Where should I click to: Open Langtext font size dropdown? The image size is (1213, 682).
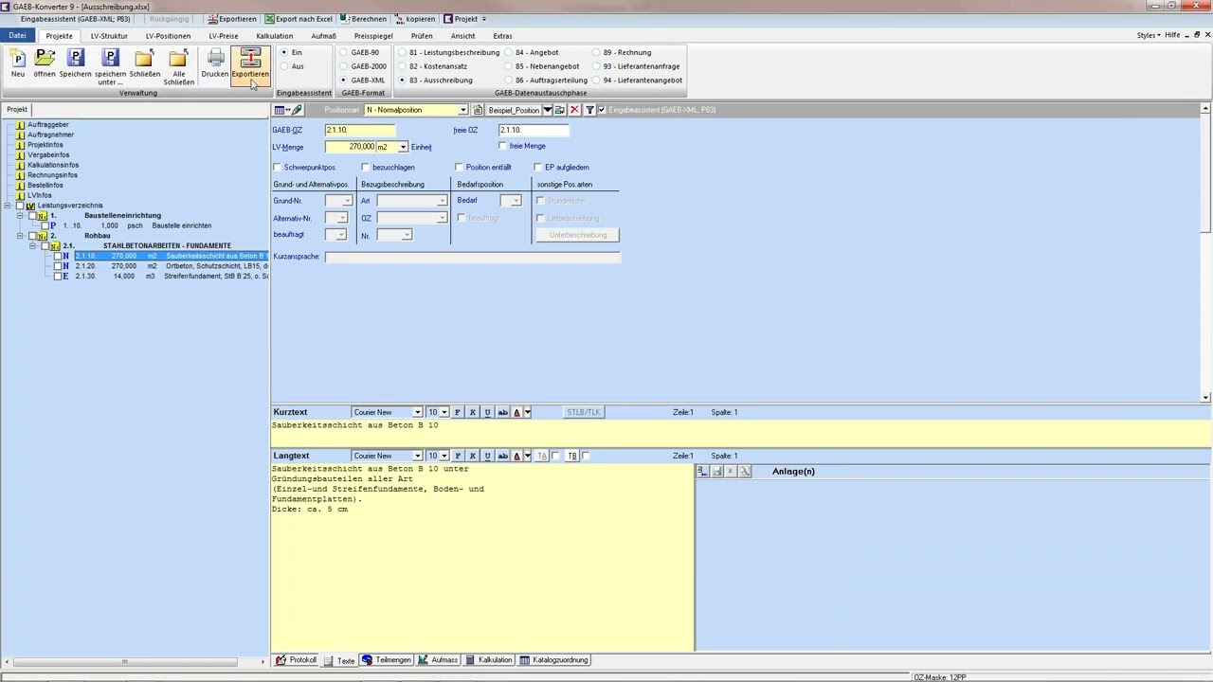(x=444, y=456)
